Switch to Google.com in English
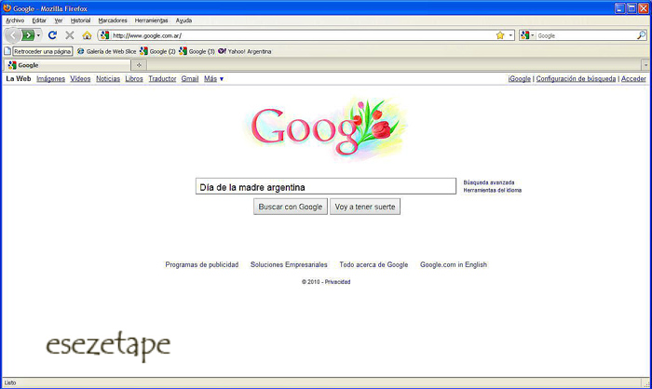Image resolution: width=652 pixels, height=389 pixels. point(454,264)
